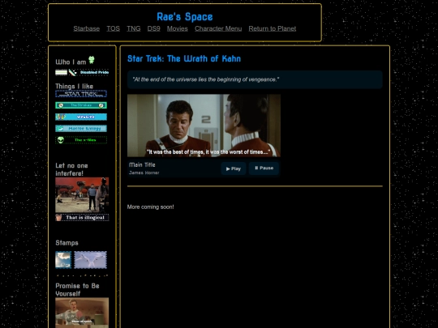Click Return to Planet link
The width and height of the screenshot is (438, 328).
click(273, 28)
